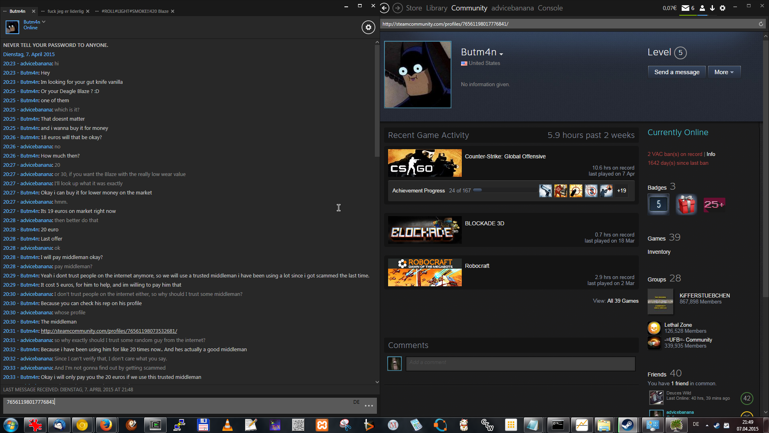Click Send a message button
The width and height of the screenshot is (769, 433).
click(676, 72)
